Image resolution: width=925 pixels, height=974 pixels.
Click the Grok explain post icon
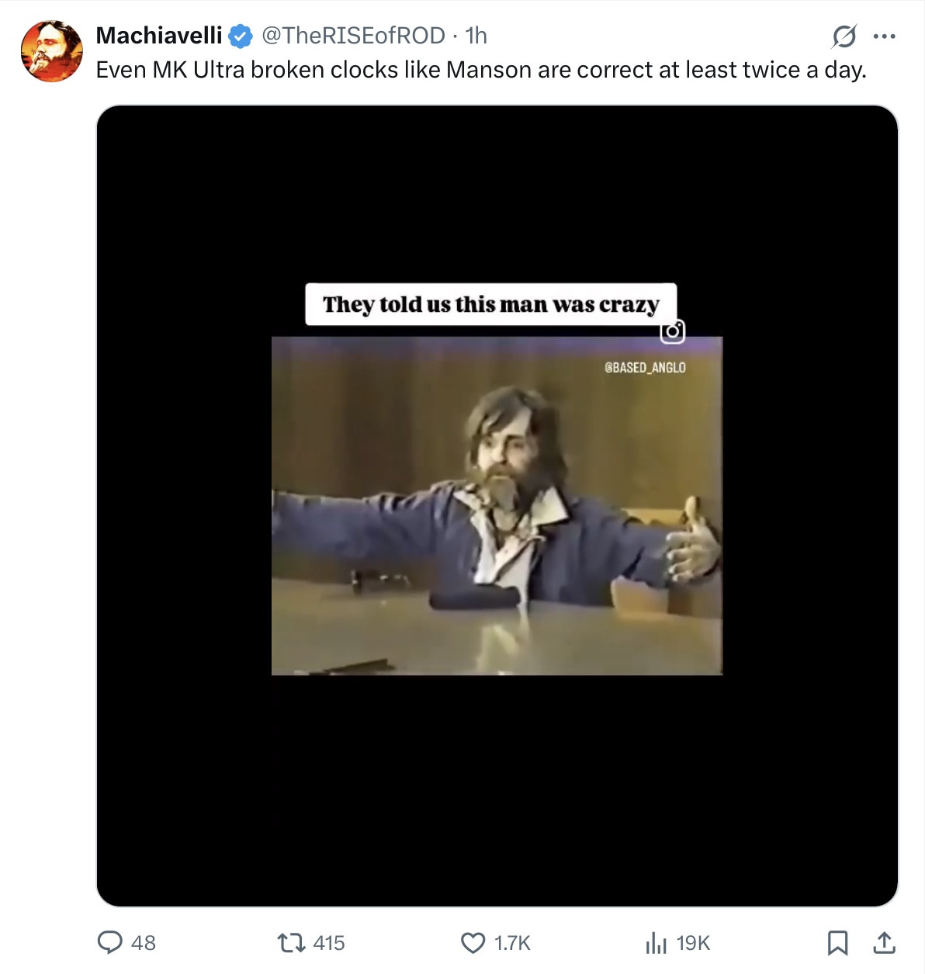(844, 36)
